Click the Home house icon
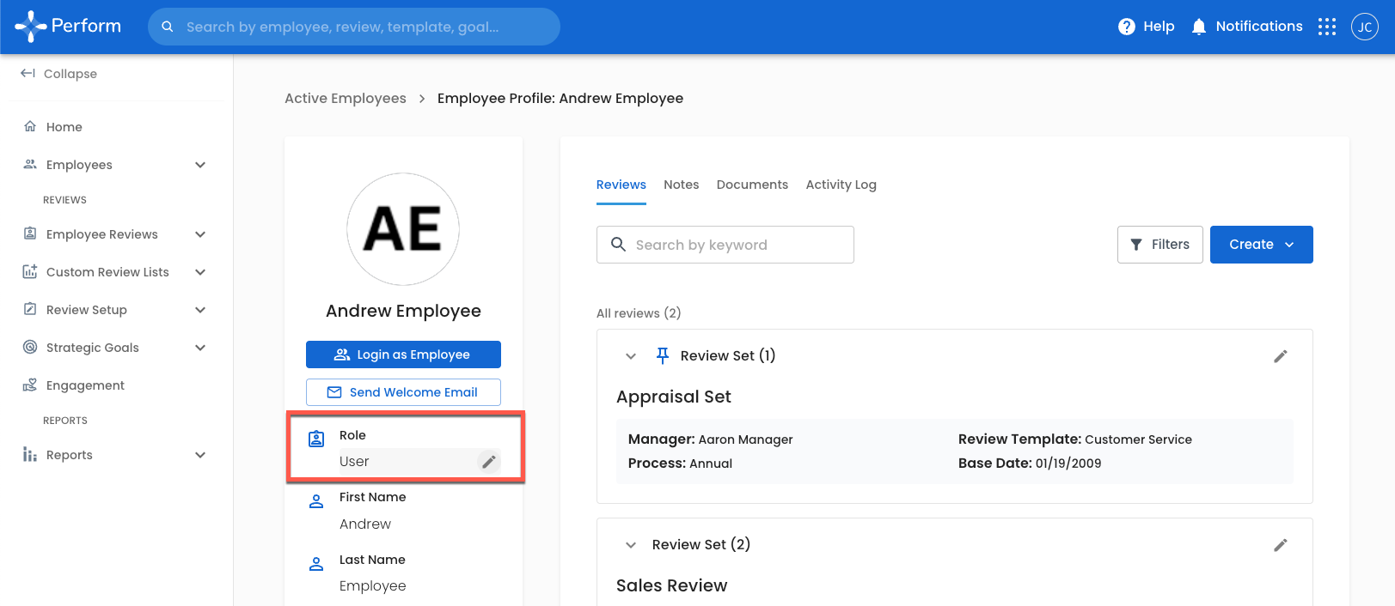1395x606 pixels. click(x=30, y=126)
